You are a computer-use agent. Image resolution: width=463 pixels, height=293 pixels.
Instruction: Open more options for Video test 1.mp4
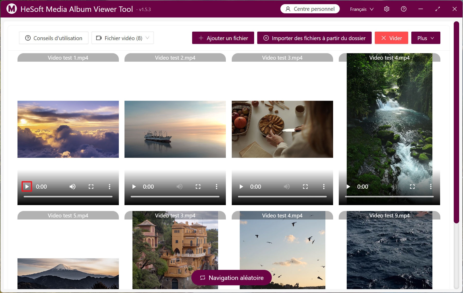[x=110, y=187]
